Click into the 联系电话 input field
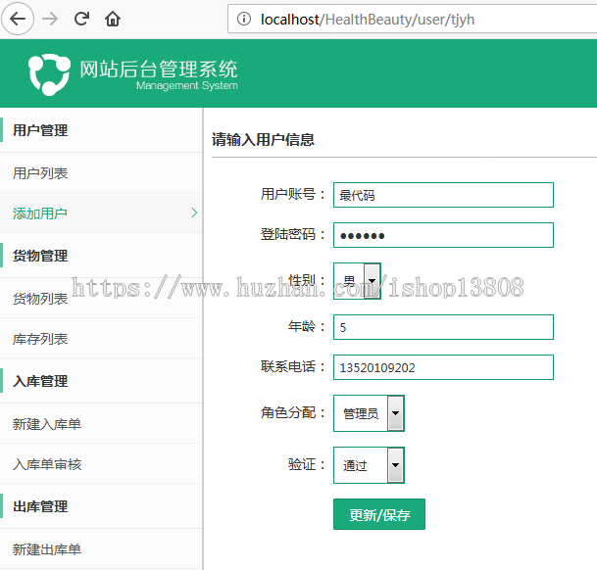 tap(443, 367)
